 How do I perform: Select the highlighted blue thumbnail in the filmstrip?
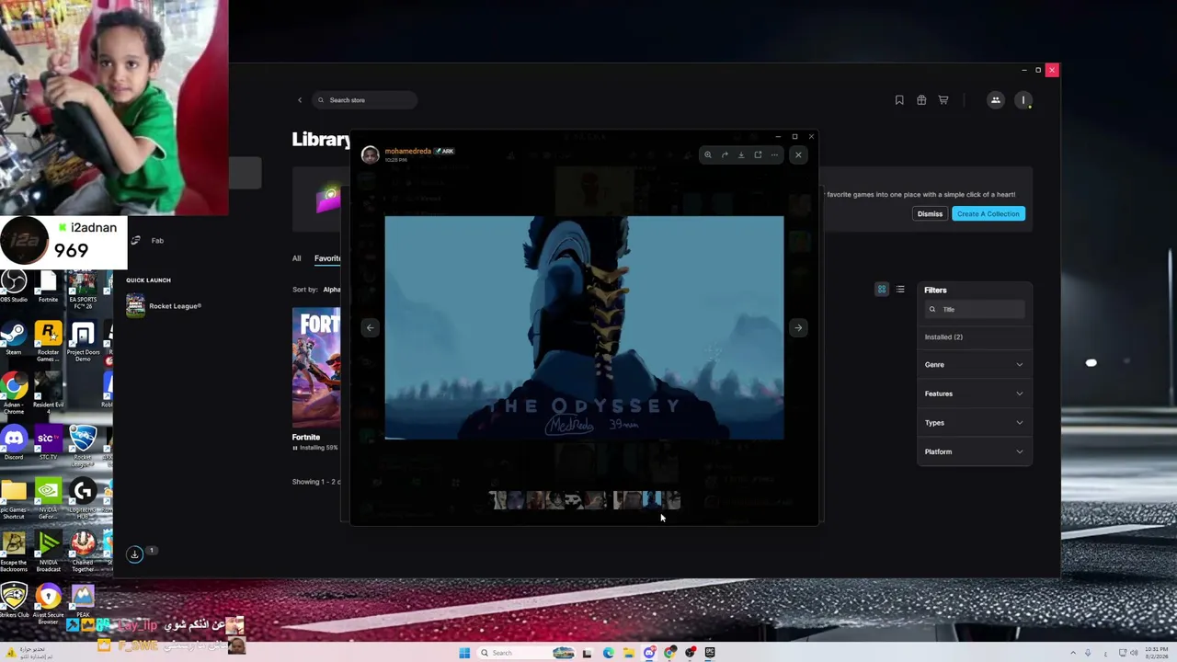click(x=652, y=500)
